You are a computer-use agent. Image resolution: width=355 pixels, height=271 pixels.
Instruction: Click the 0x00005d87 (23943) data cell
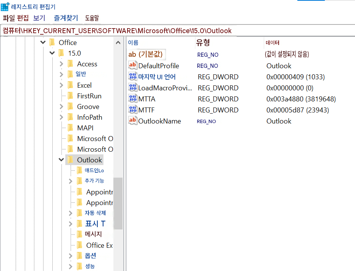pyautogui.click(x=297, y=110)
